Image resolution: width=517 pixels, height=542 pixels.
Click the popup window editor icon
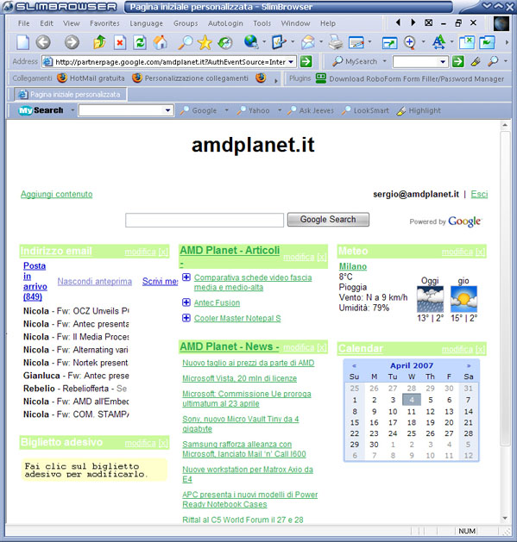[x=356, y=42]
